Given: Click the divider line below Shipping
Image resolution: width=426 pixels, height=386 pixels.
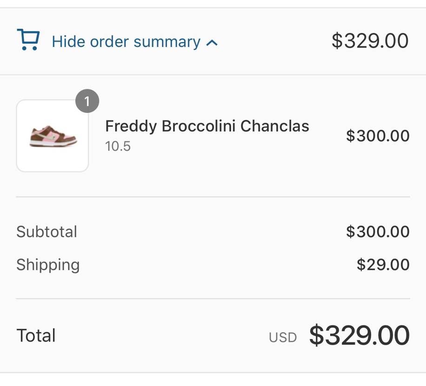Looking at the screenshot, I should point(213,299).
